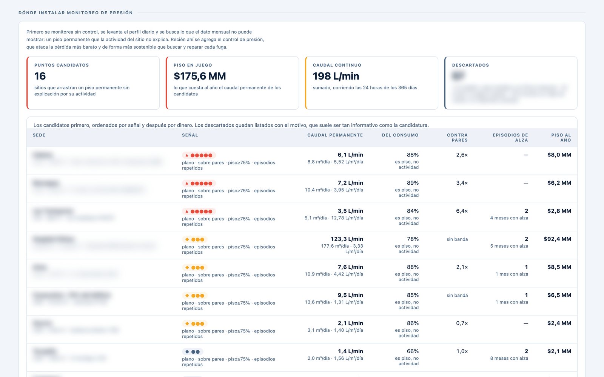This screenshot has height=377, width=604.
Task: Select the blue two-dot badge in the 1,4 L/min row
Action: tap(193, 352)
